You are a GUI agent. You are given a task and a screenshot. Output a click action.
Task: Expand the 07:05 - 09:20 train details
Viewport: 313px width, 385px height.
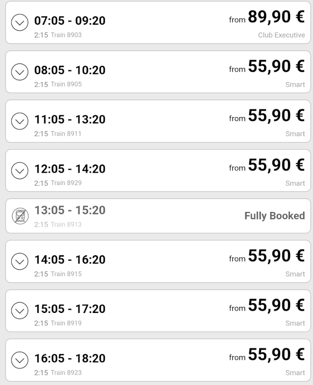coord(20,23)
